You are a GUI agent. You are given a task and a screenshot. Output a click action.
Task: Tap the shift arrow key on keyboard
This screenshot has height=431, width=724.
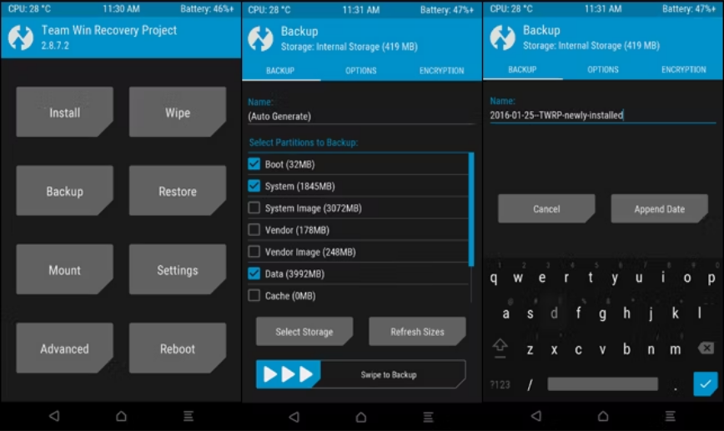pyautogui.click(x=500, y=345)
